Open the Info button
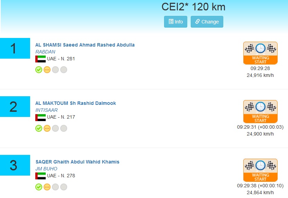Screen dimensions: 288x198 coord(175,22)
